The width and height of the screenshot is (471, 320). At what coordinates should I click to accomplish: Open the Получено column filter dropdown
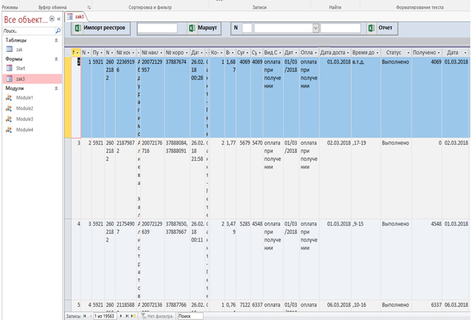[x=438, y=53]
